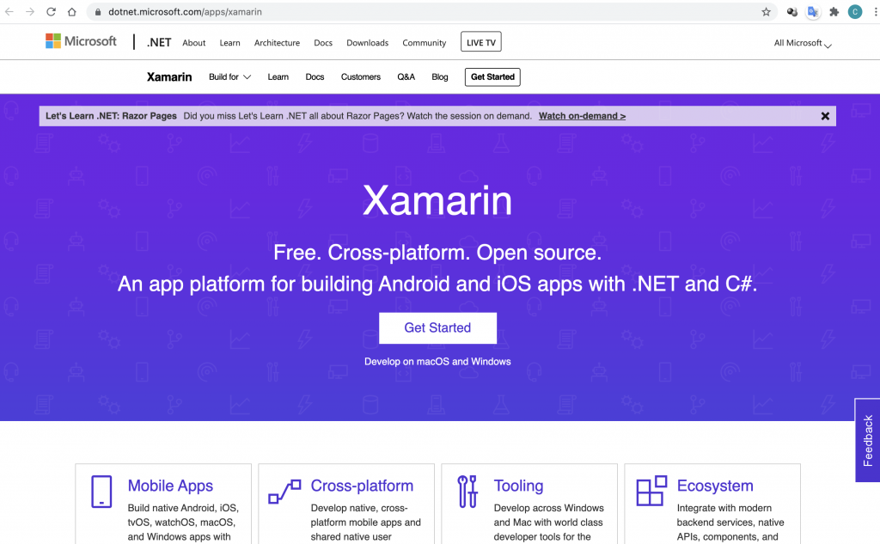This screenshot has height=544, width=880.
Task: Click the Tooling heading
Action: click(518, 486)
